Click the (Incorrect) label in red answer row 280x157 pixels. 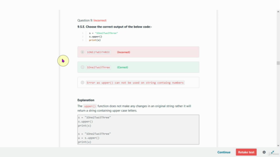coord(123,52)
